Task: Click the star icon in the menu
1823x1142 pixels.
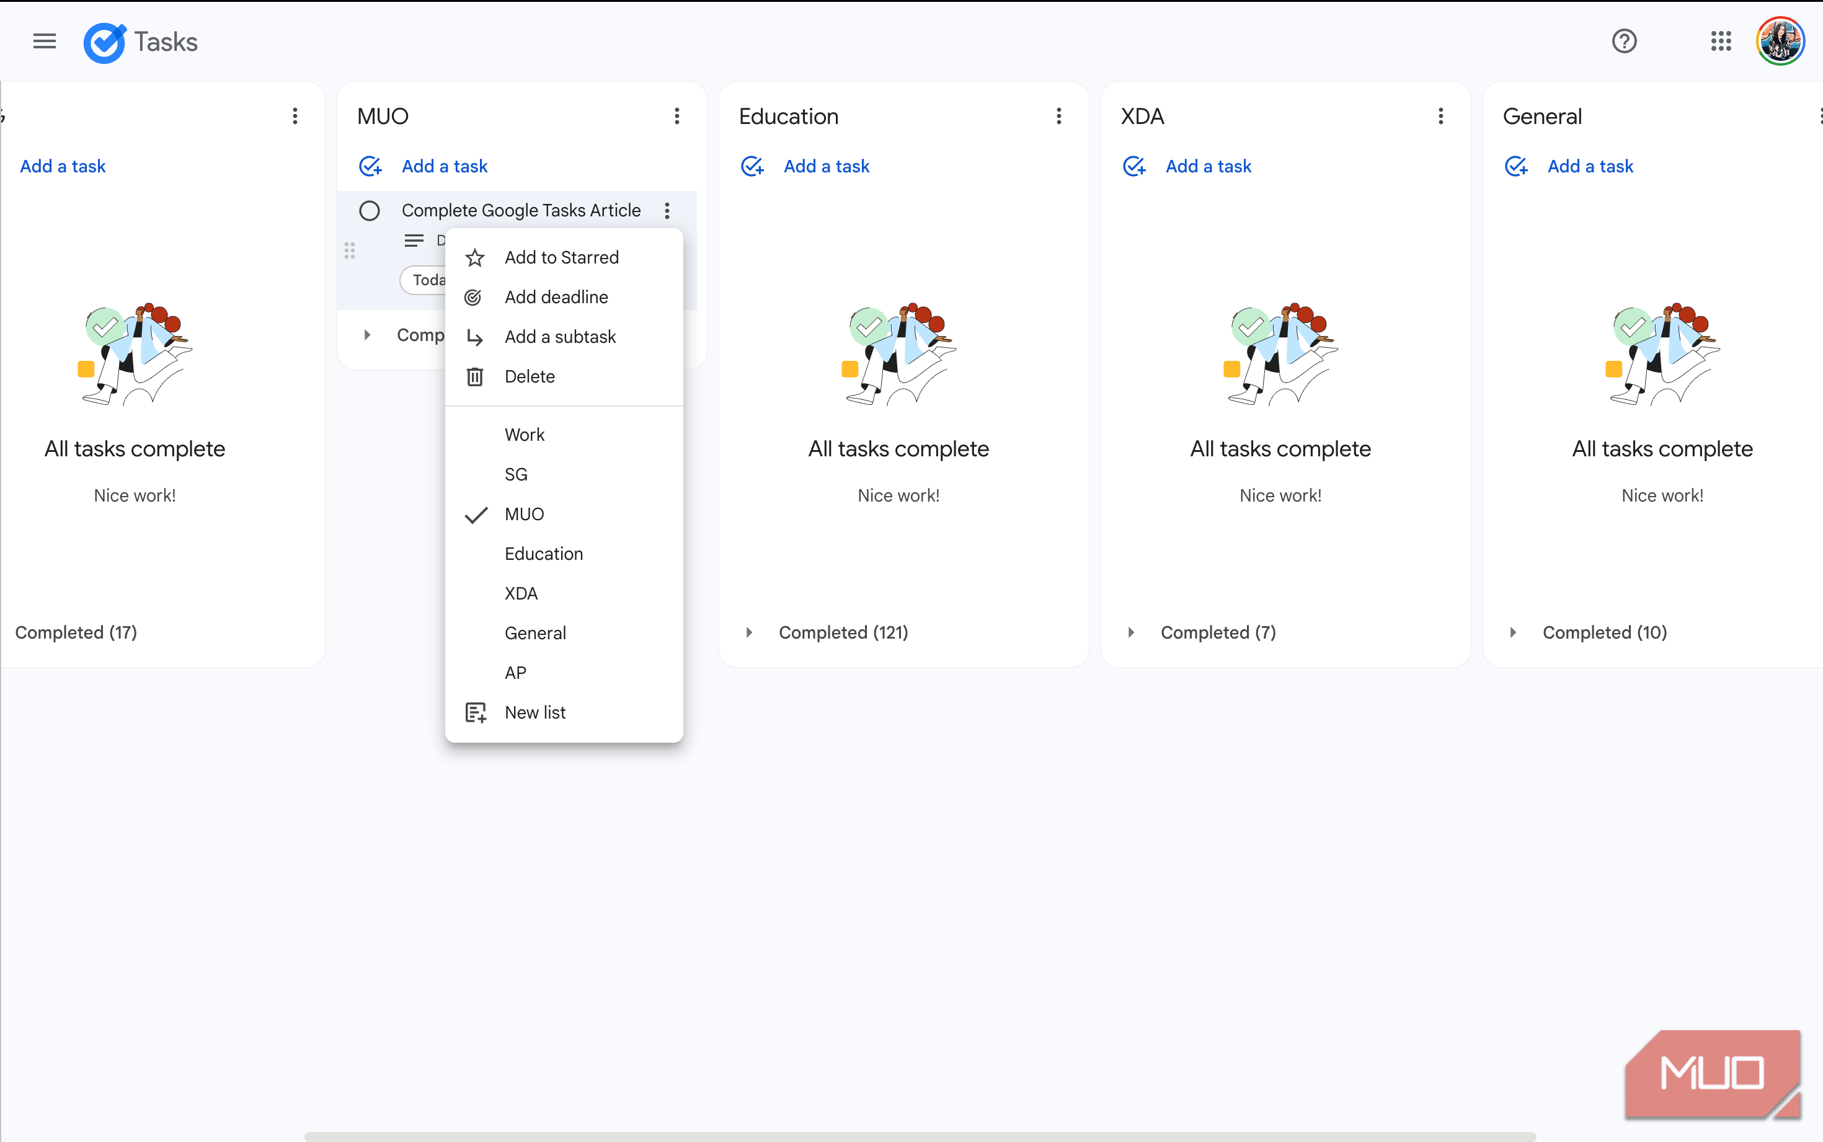Action: pyautogui.click(x=474, y=257)
